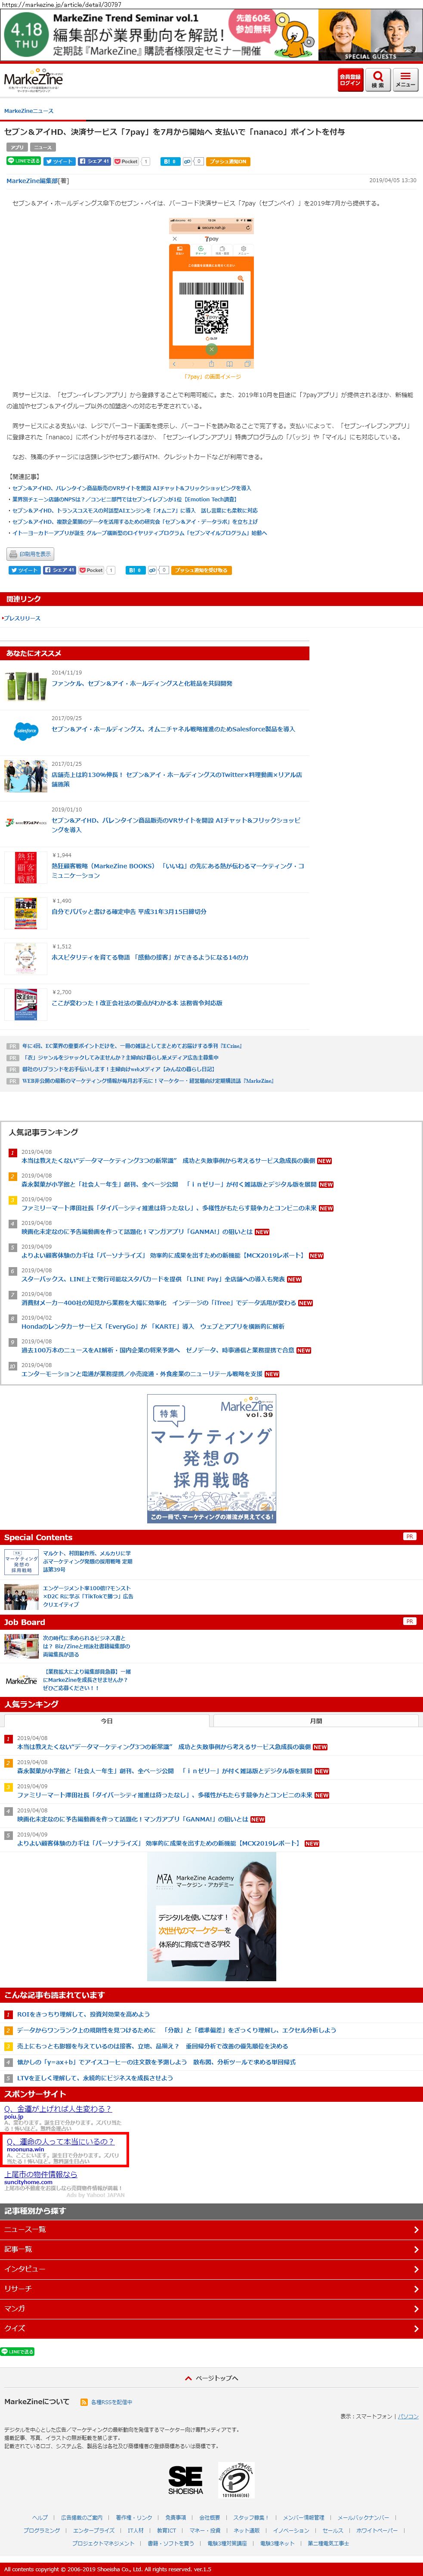Viewport: 423px width, 2576px height.
Task: Open ROI article in こんな記事も読まれています
Action: (x=83, y=2014)
